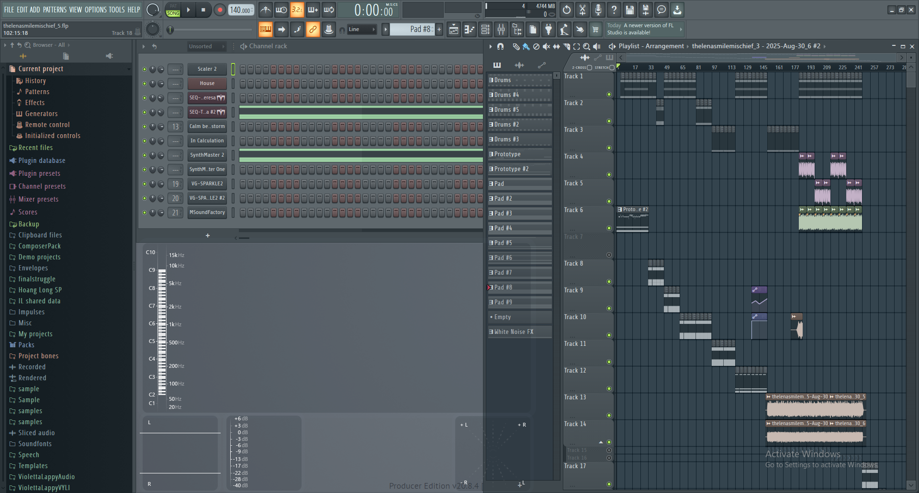Toggle mute for Track 10

click(x=609, y=335)
